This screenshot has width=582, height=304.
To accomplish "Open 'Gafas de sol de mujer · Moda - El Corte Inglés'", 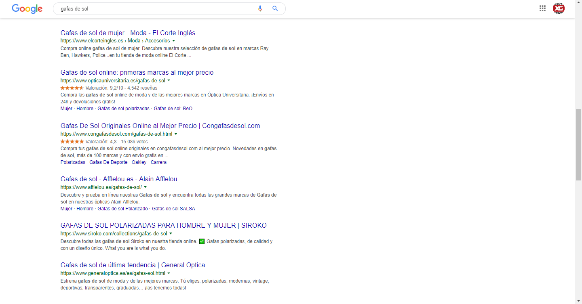I will [x=128, y=33].
